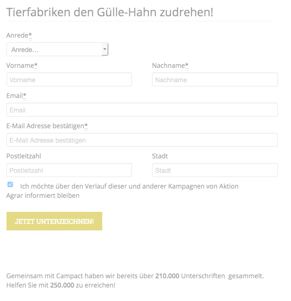Click the Email label with asterisk

(x=15, y=96)
